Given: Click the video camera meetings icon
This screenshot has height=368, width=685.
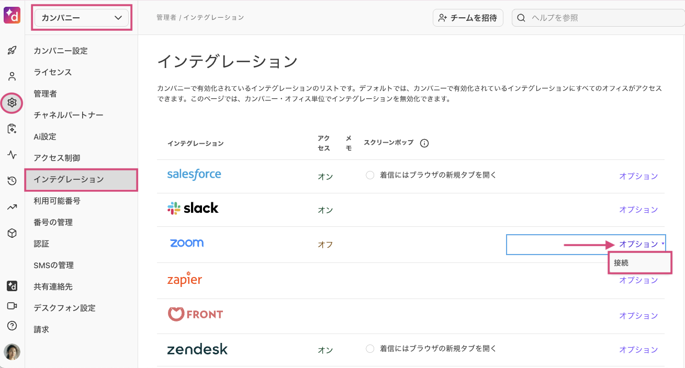Looking at the screenshot, I should [12, 306].
